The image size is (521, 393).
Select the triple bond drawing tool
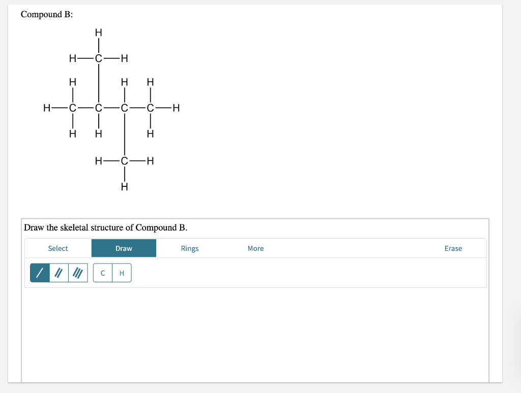pyautogui.click(x=77, y=273)
